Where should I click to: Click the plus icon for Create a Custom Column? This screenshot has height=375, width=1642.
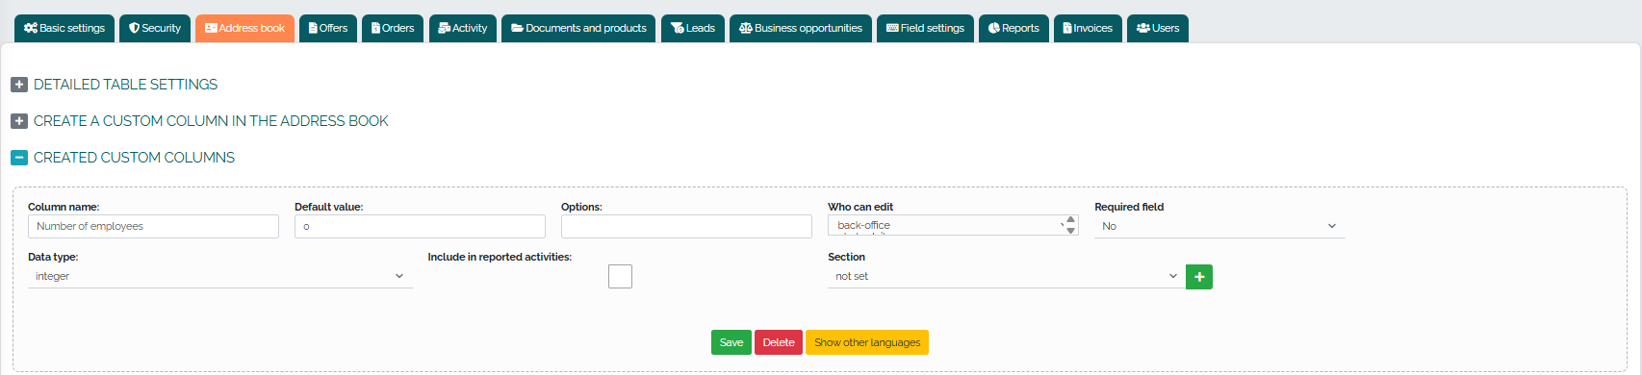click(19, 121)
